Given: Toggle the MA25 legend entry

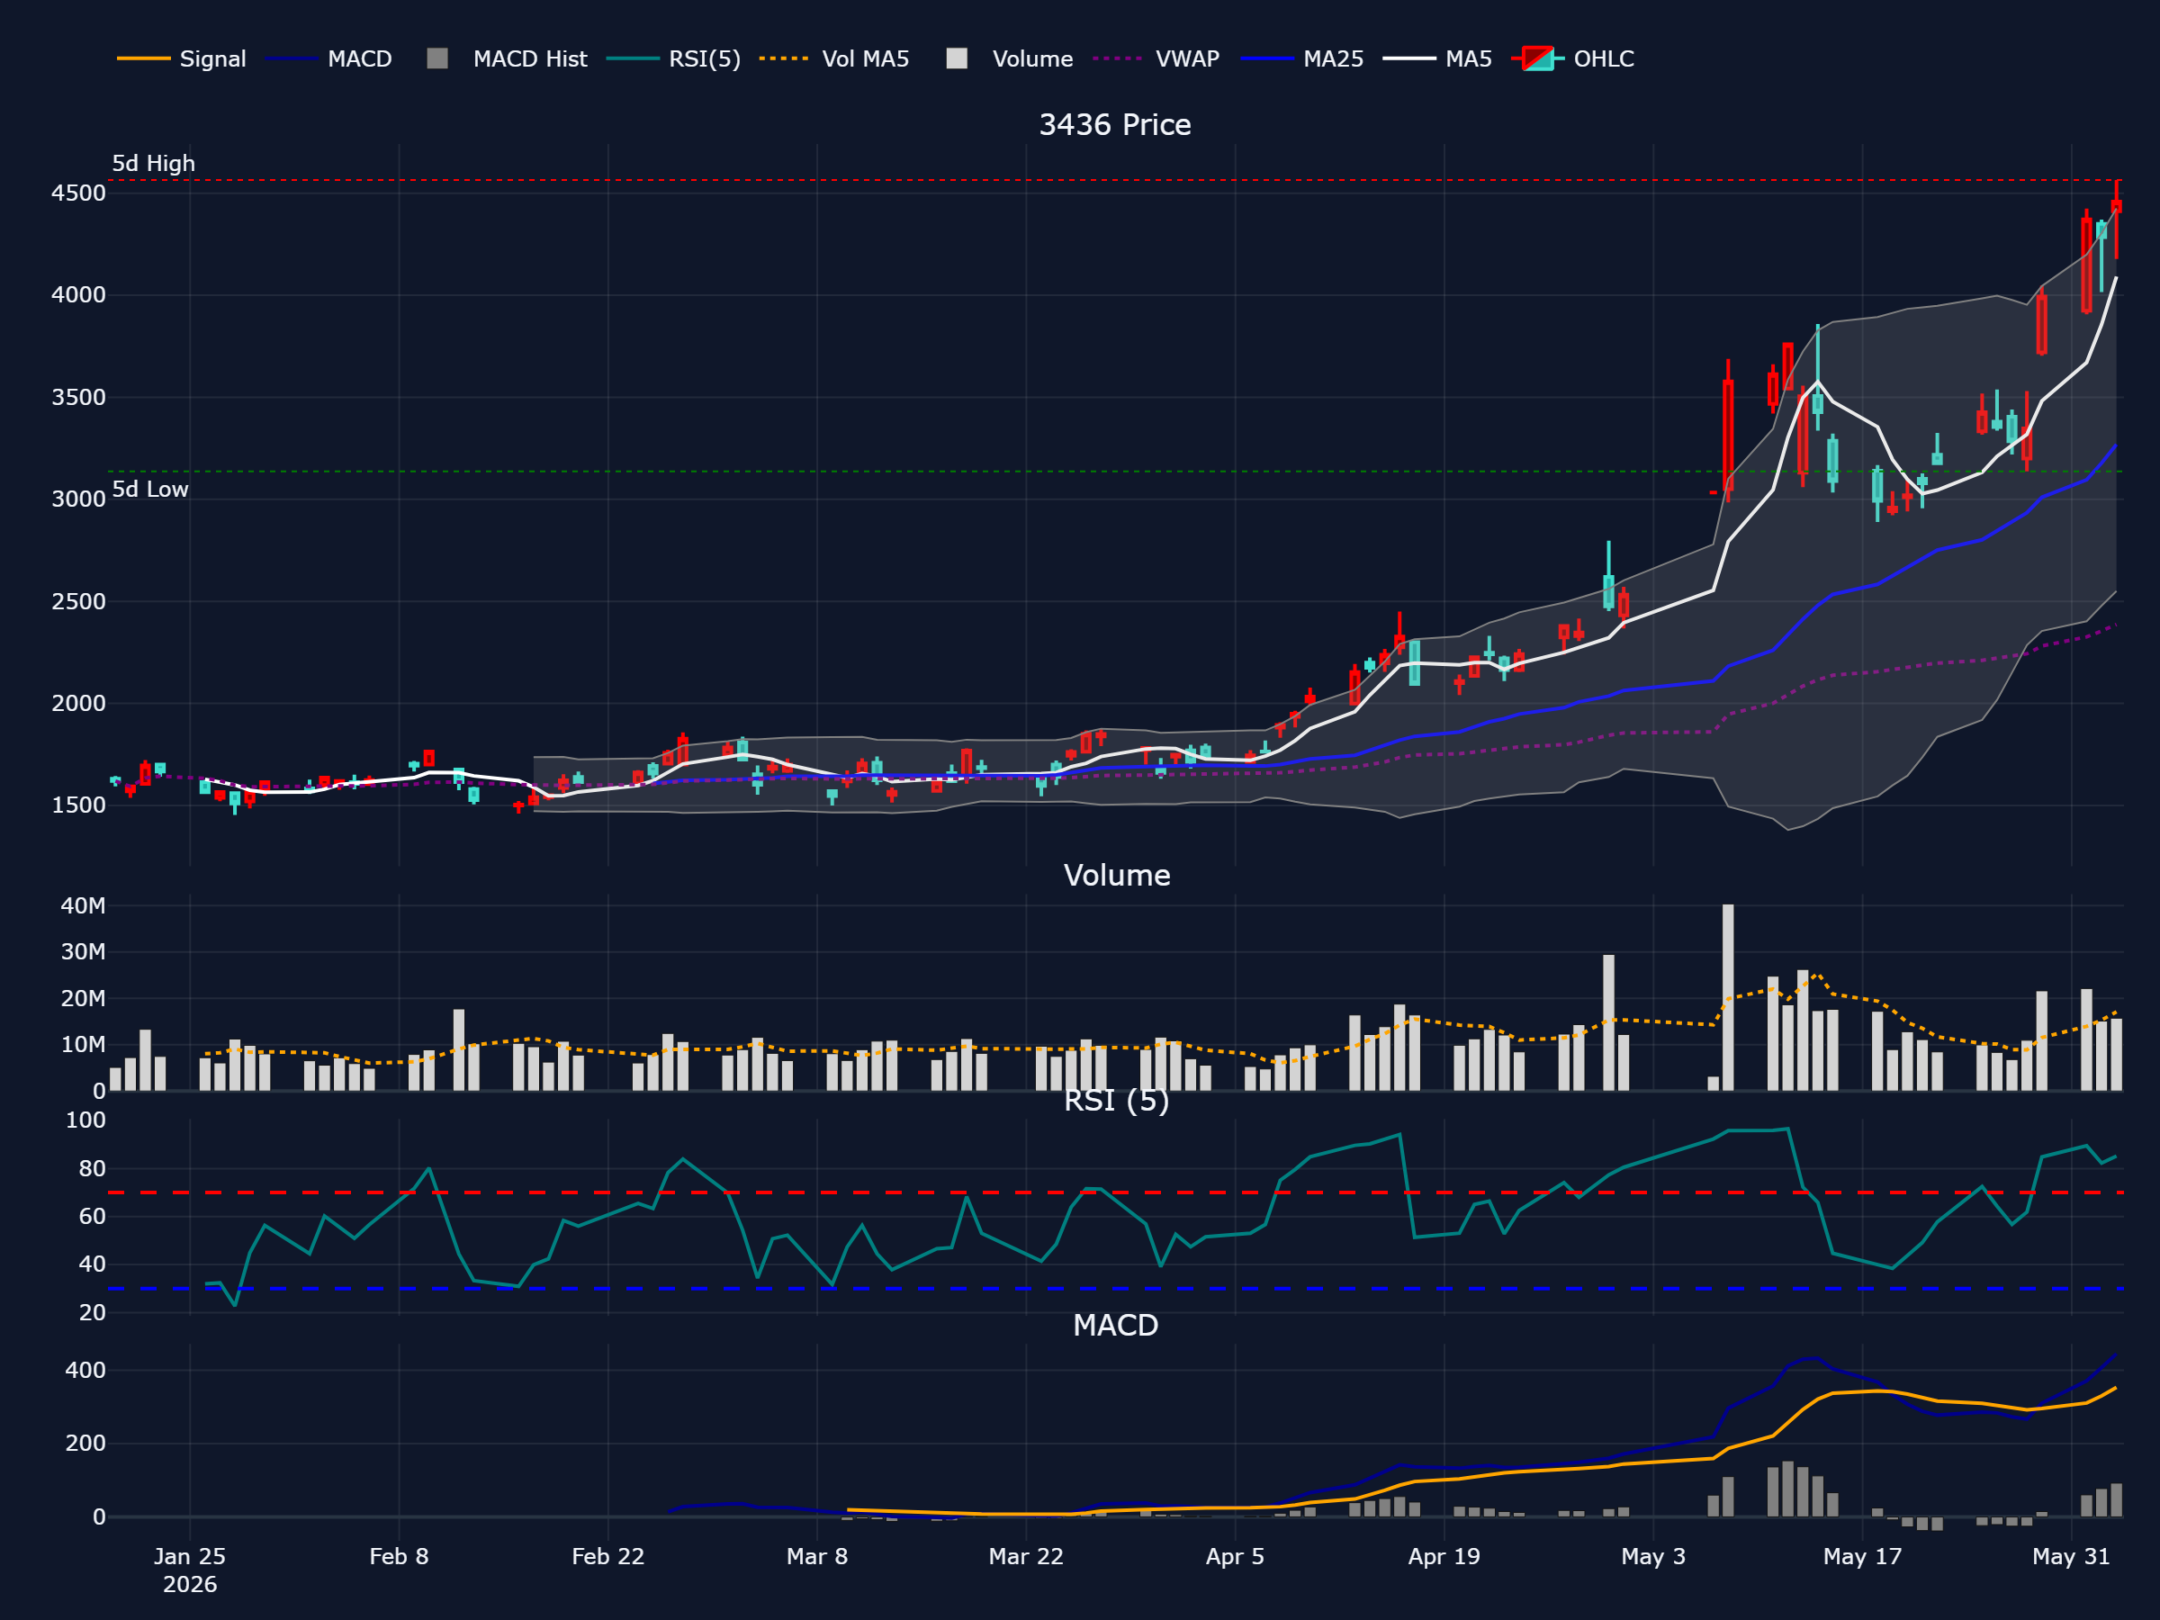Looking at the screenshot, I should 1302,58.
